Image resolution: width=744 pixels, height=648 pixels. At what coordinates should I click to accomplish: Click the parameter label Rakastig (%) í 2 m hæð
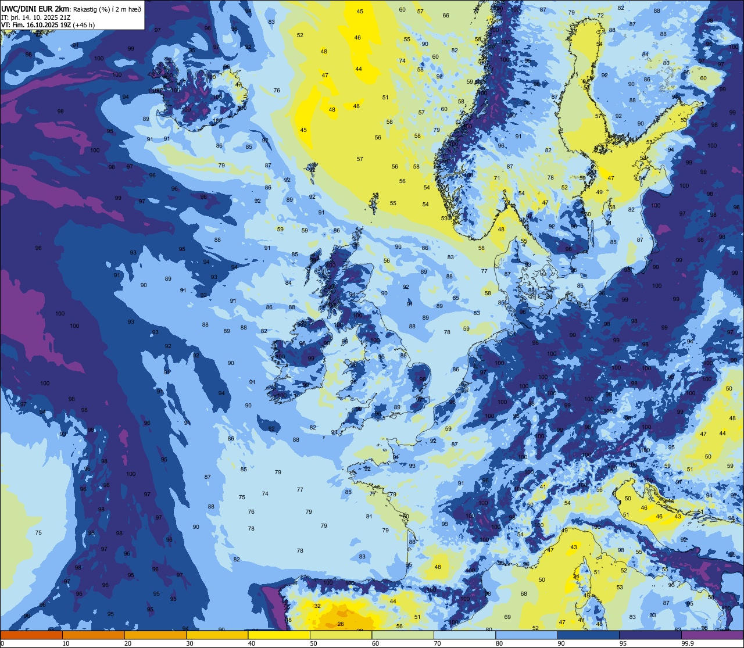pos(108,8)
